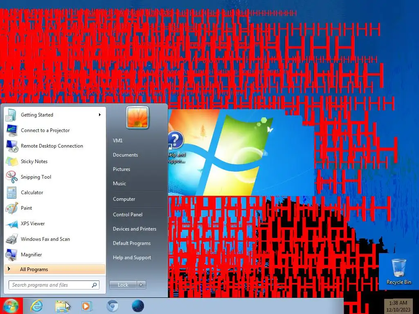Expand All Programs list
The image size is (419, 314).
pyautogui.click(x=55, y=269)
